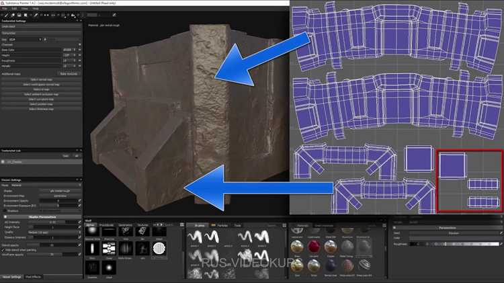
Task: Open the texture set Size dropdown
Action: pyautogui.click(x=26, y=39)
